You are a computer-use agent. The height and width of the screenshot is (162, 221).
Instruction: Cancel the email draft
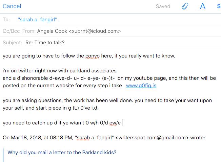[12, 6]
